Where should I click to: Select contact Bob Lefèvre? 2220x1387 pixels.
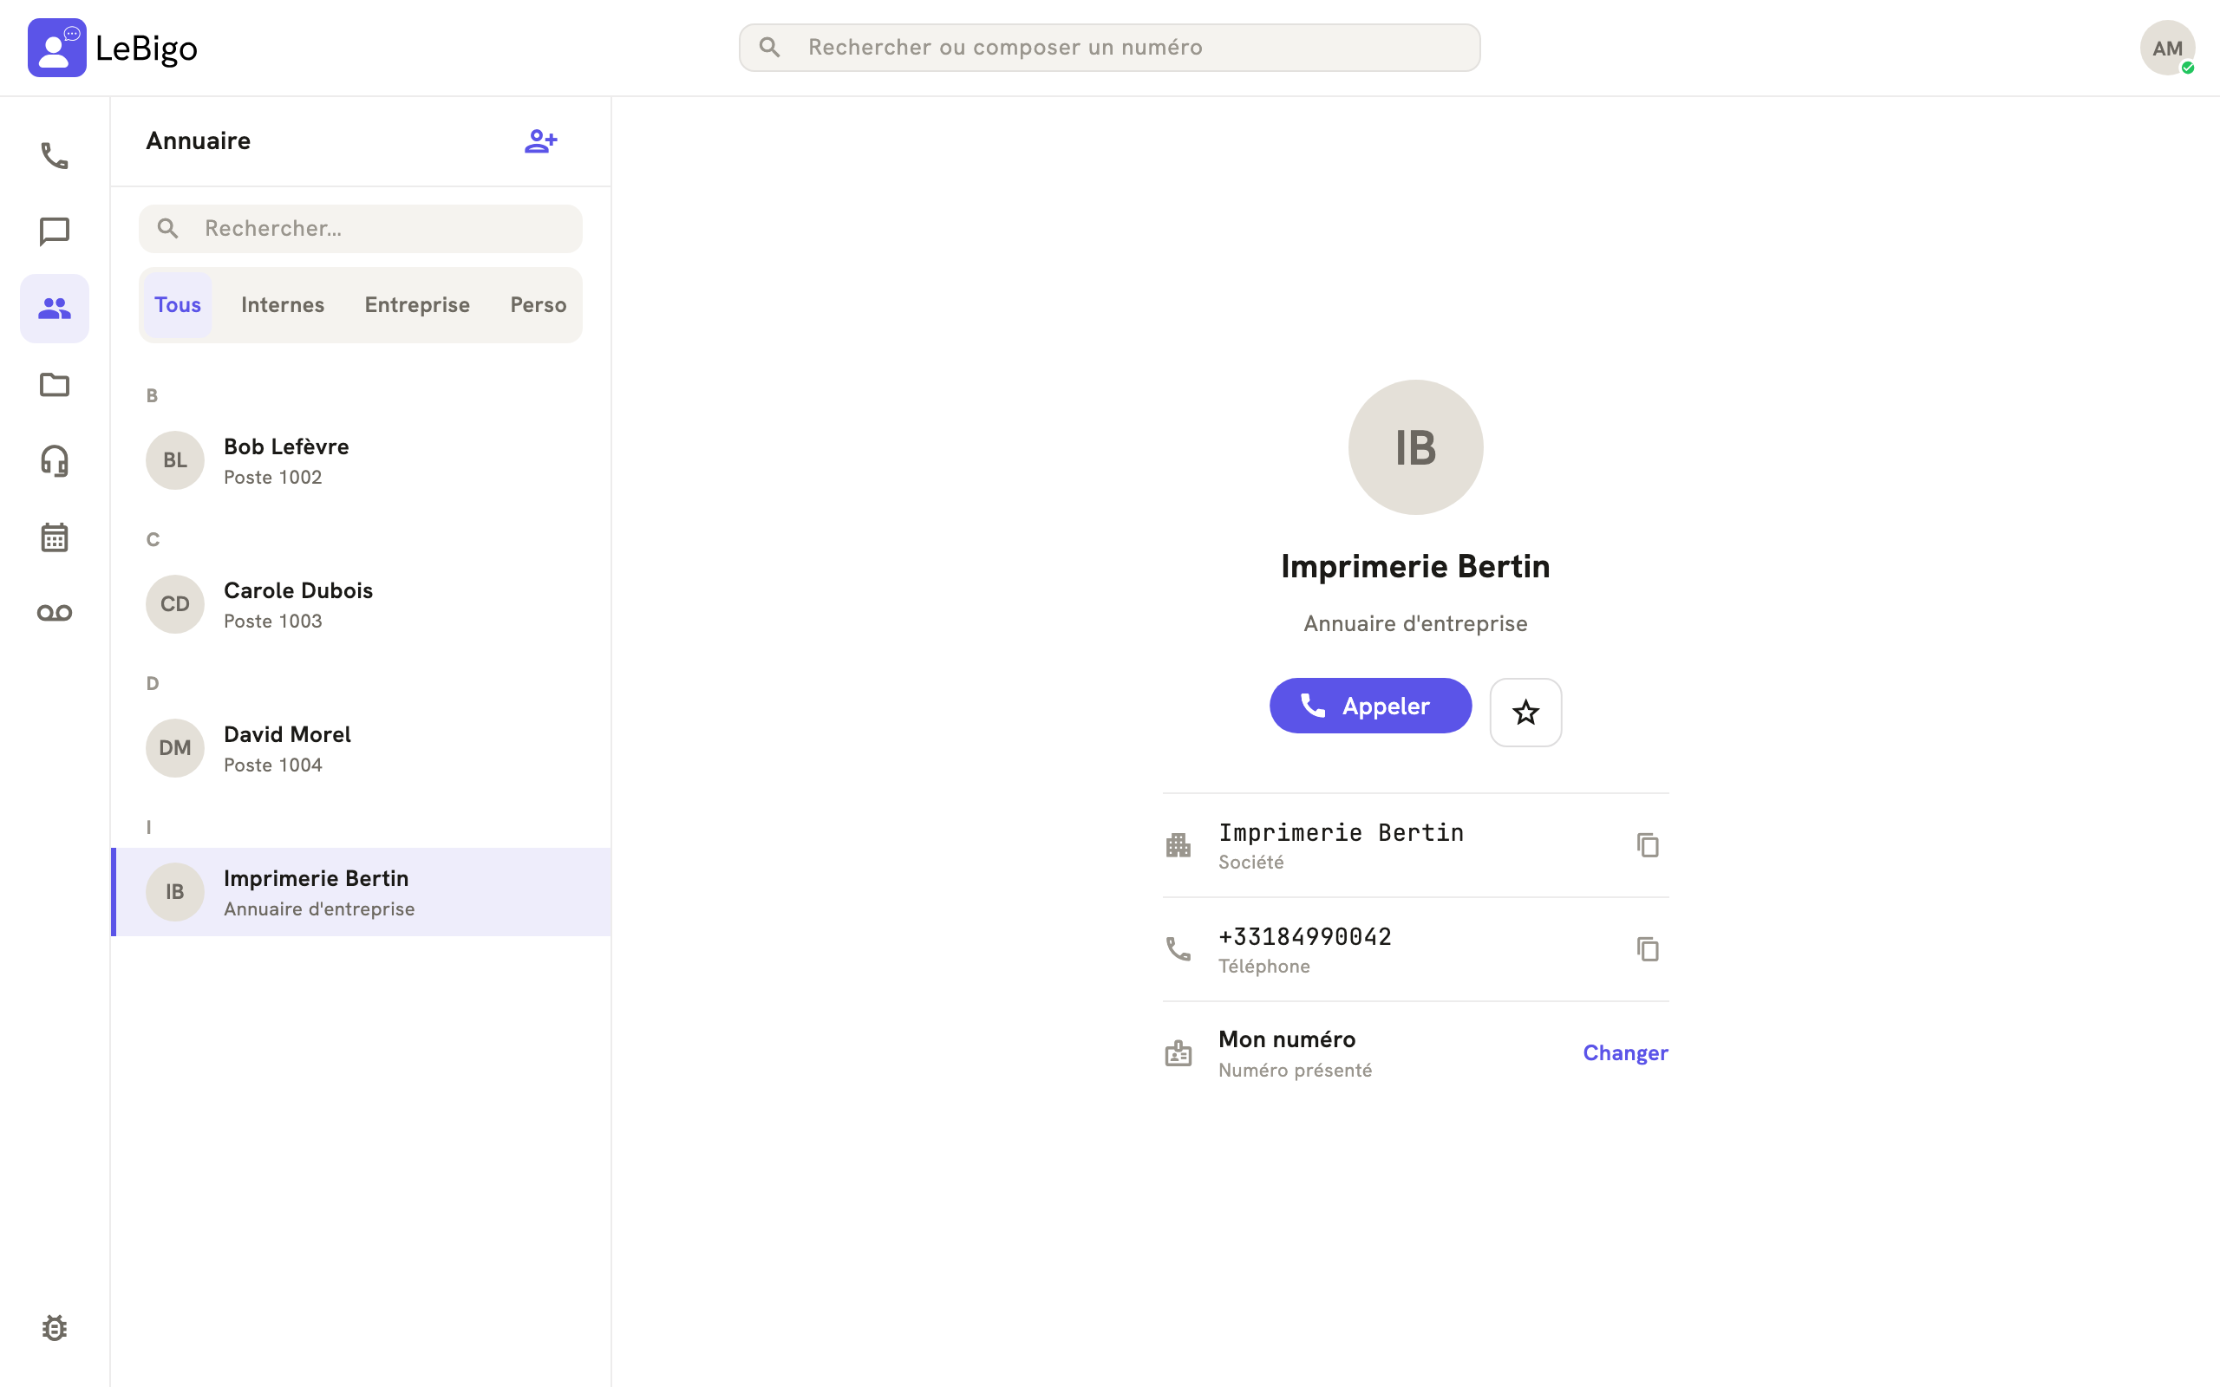click(x=361, y=460)
